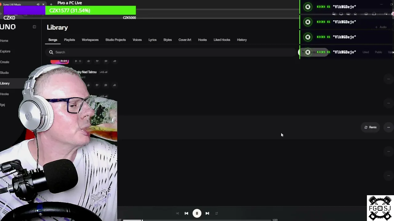This screenshot has width=394, height=221.
Task: Click the magnifier icon in the search bar
Action: click(51, 52)
